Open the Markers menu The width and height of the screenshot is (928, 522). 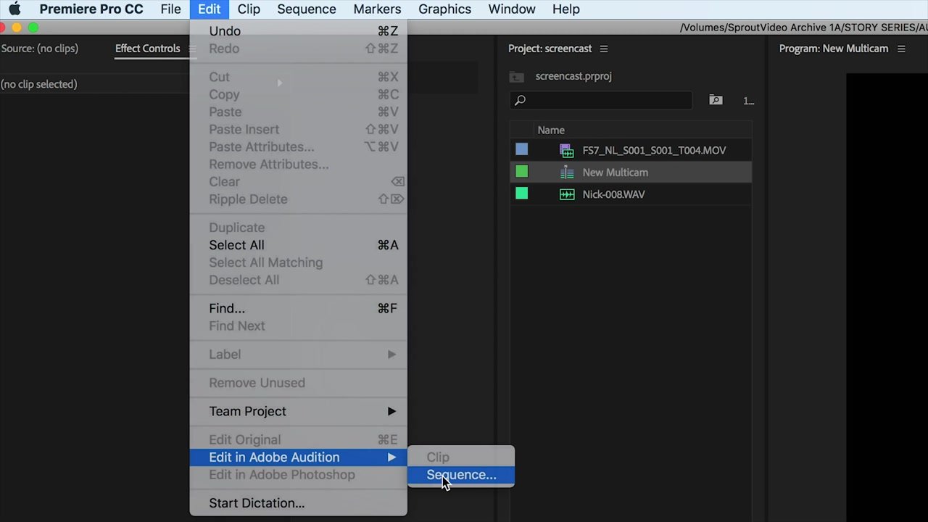(377, 9)
